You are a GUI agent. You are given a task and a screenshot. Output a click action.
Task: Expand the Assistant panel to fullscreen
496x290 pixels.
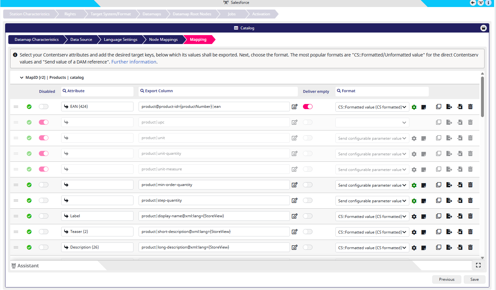(x=478, y=265)
